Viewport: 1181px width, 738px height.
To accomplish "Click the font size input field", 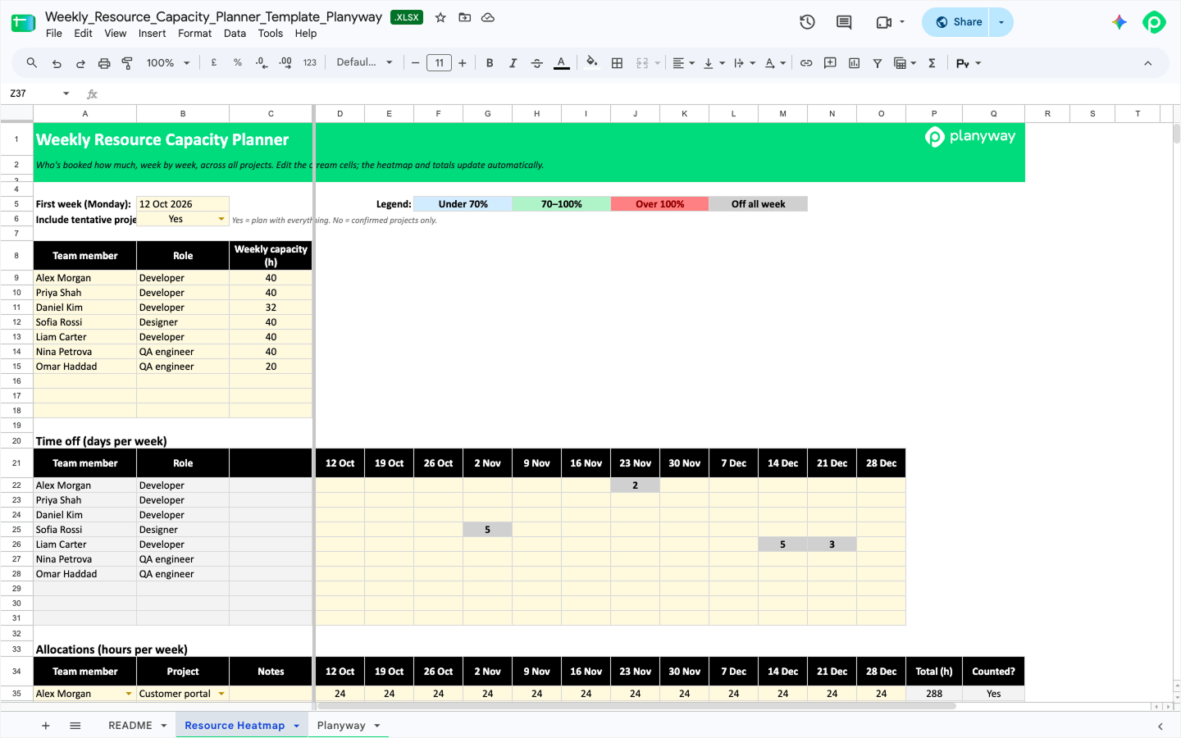I will pyautogui.click(x=439, y=63).
